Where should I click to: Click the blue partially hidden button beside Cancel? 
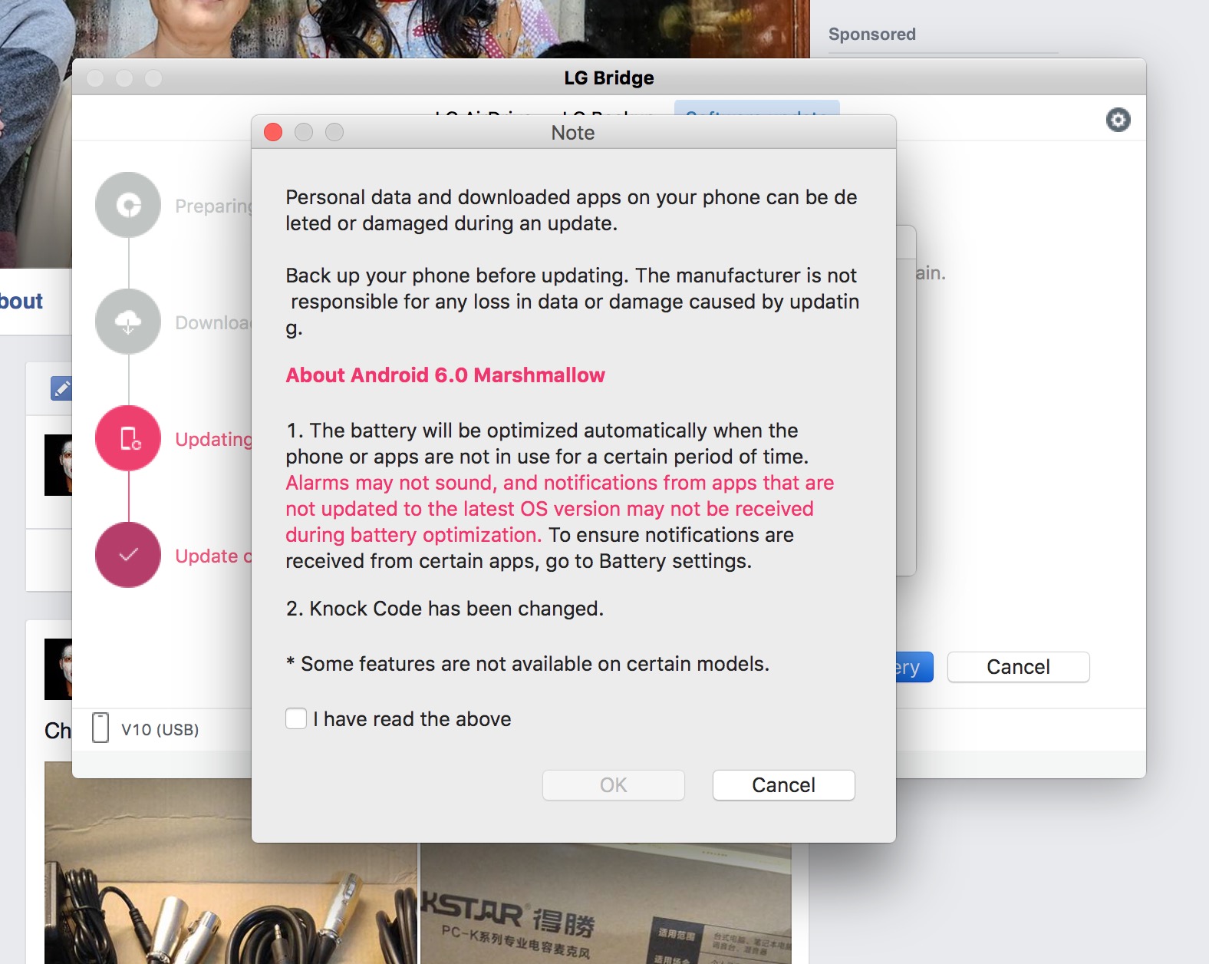tap(914, 667)
